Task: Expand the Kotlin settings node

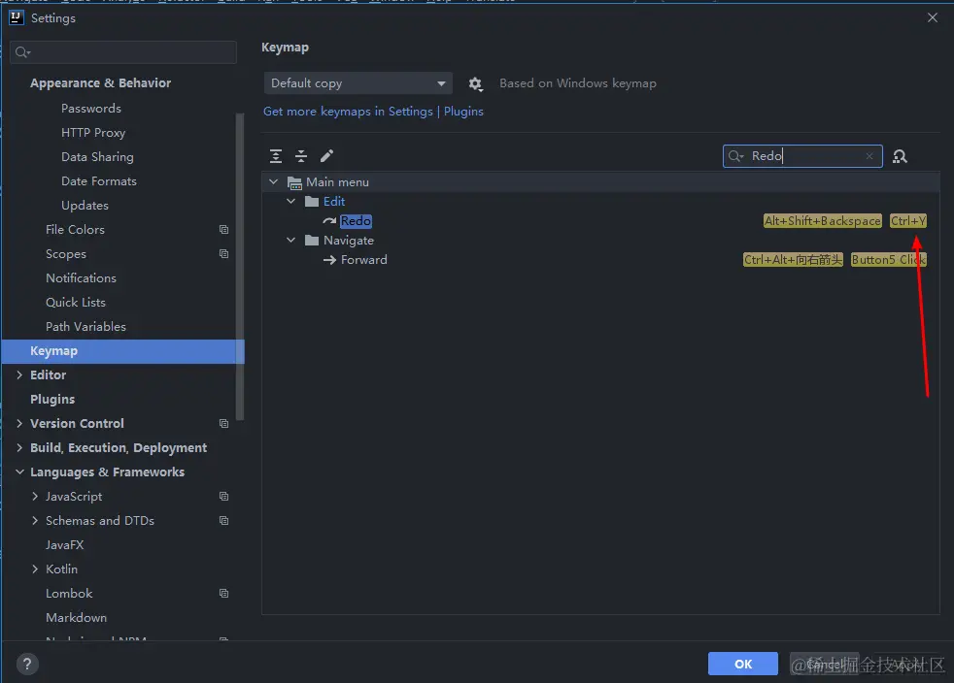Action: coord(35,569)
